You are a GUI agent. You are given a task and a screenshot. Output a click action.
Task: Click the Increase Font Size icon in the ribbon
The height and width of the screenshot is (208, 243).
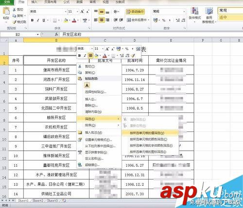coord(82,12)
